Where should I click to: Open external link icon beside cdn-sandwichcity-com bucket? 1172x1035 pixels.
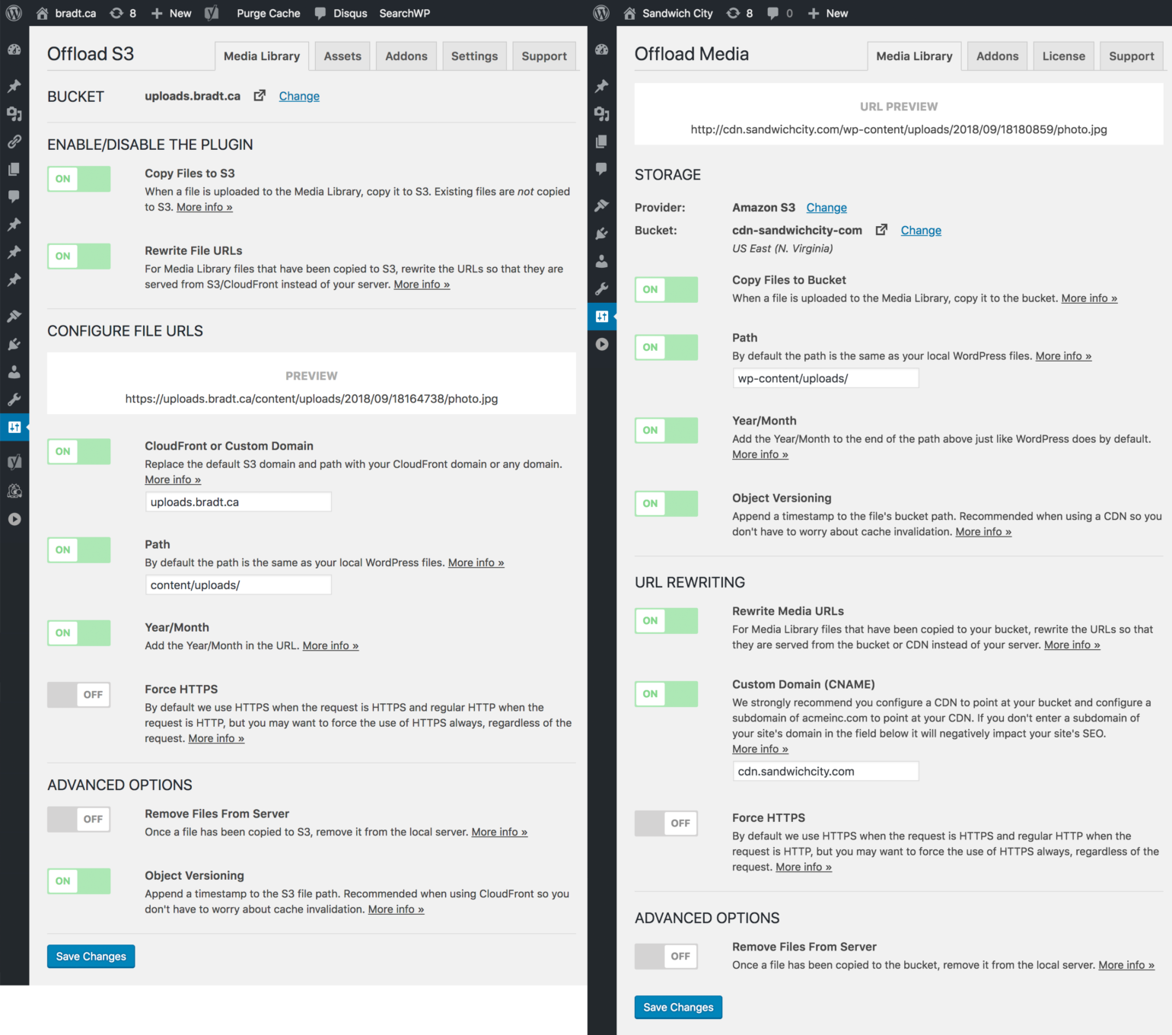tap(881, 230)
